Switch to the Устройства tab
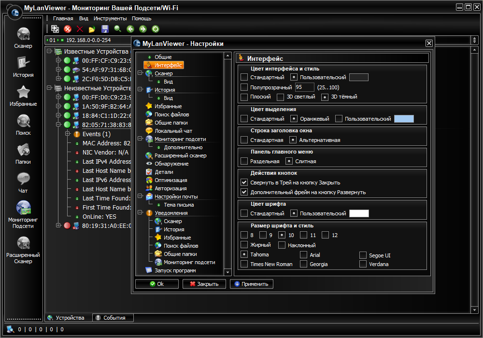Screen dimensions: 483x338 pyautogui.click(x=69, y=318)
